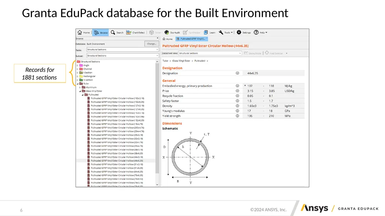Open the Table dropdown
This screenshot has height=216, width=385.
[123, 50]
